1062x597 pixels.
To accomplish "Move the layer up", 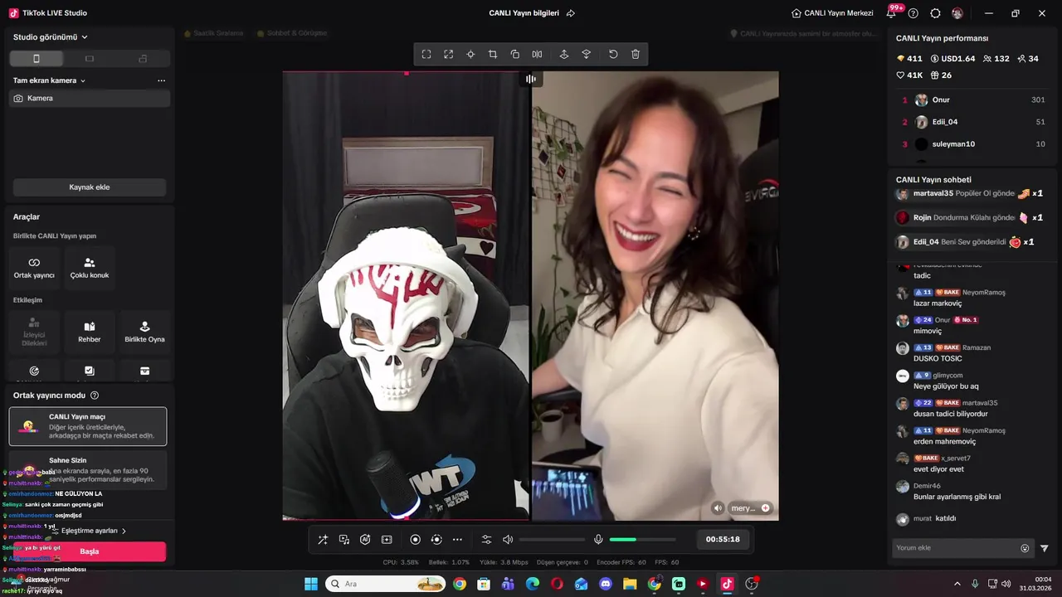I will [x=564, y=54].
